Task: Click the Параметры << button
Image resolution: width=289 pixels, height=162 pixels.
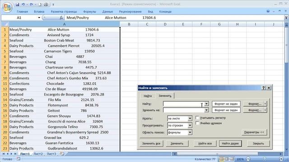Action: (x=254, y=132)
